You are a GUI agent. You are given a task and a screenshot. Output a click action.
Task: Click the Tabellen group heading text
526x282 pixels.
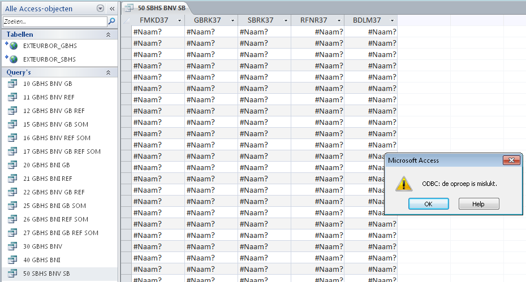coord(20,34)
